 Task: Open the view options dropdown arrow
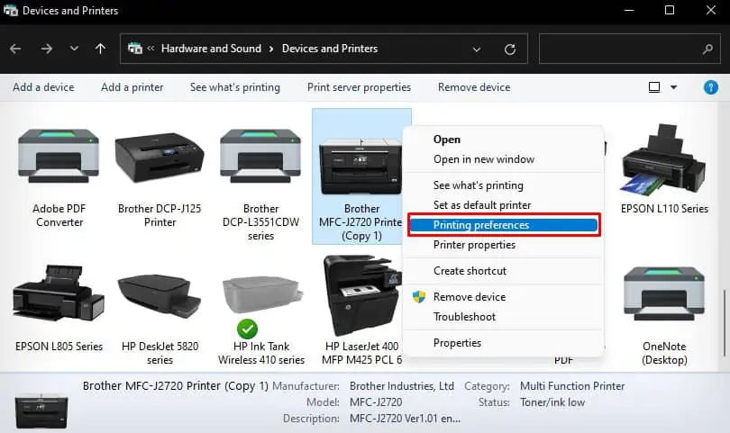pyautogui.click(x=673, y=87)
